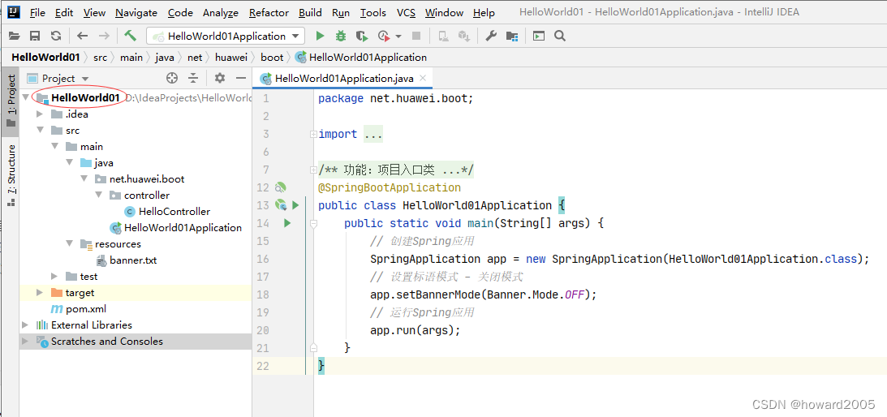Open the Build menu
Screen dimensions: 887x417
pos(310,12)
